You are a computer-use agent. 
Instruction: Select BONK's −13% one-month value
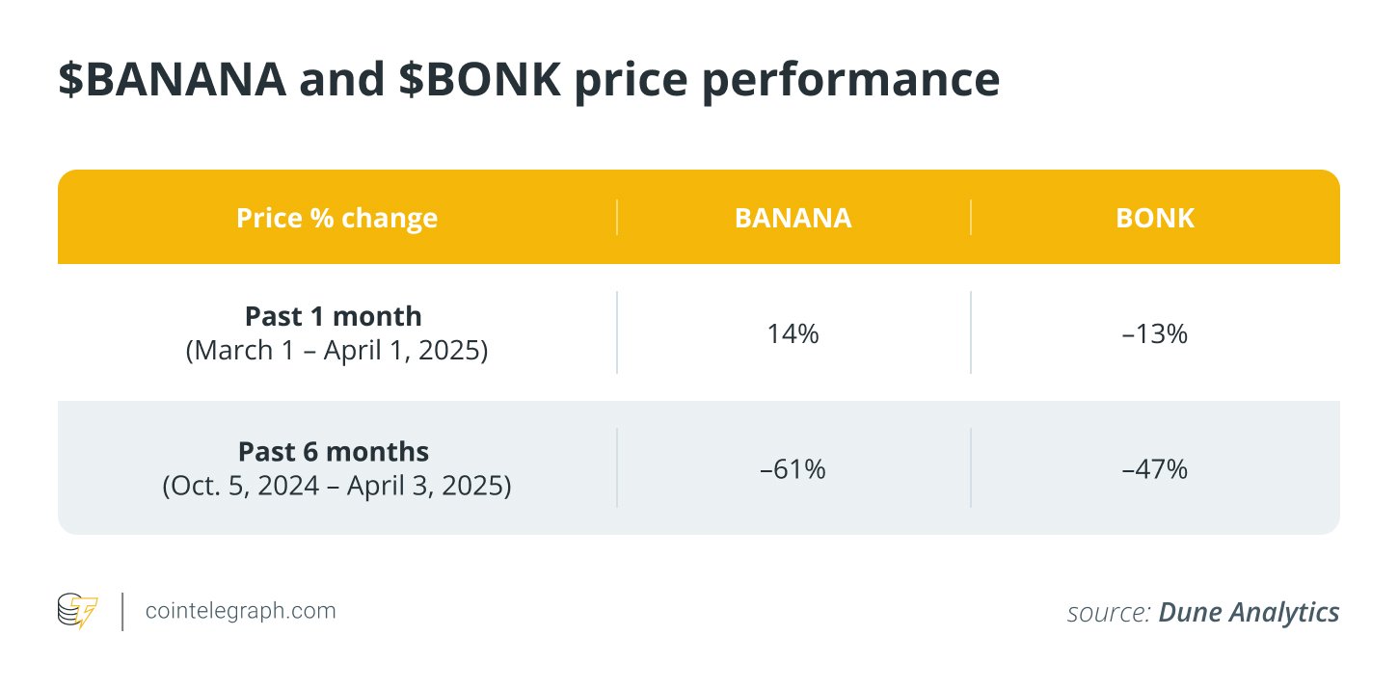(x=1154, y=334)
